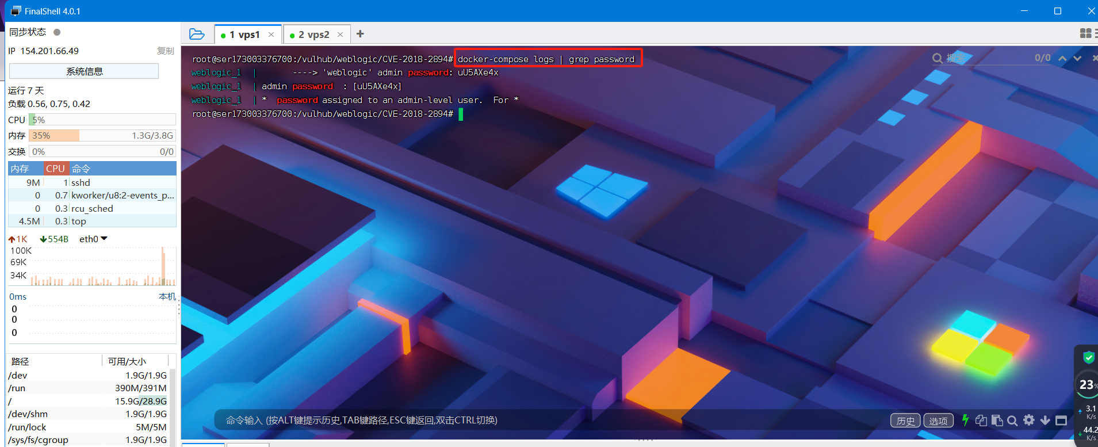Open the 选项 options button

pyautogui.click(x=938, y=421)
